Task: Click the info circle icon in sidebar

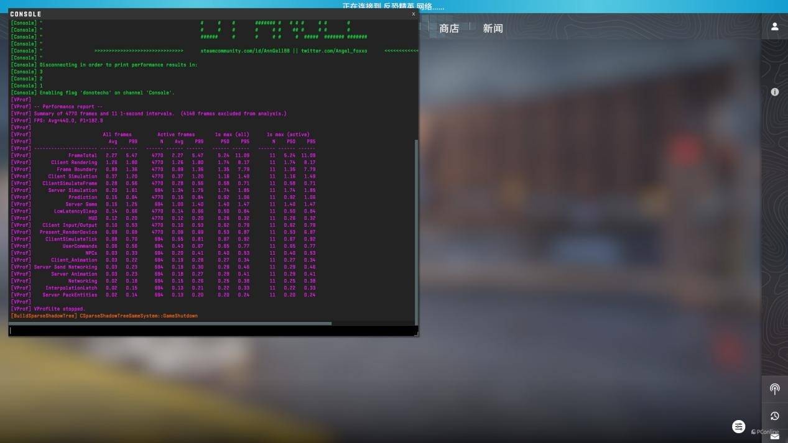Action: 774,92
